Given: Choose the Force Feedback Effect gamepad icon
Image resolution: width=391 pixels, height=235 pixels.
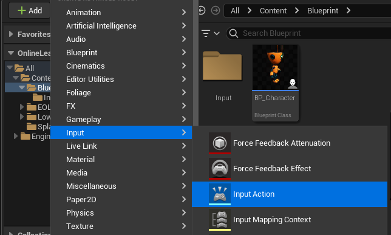Looking at the screenshot, I should click(219, 169).
